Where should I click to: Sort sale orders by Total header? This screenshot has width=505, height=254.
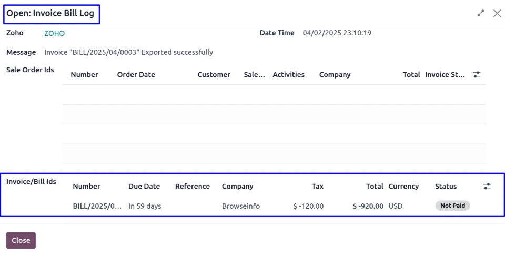[411, 75]
